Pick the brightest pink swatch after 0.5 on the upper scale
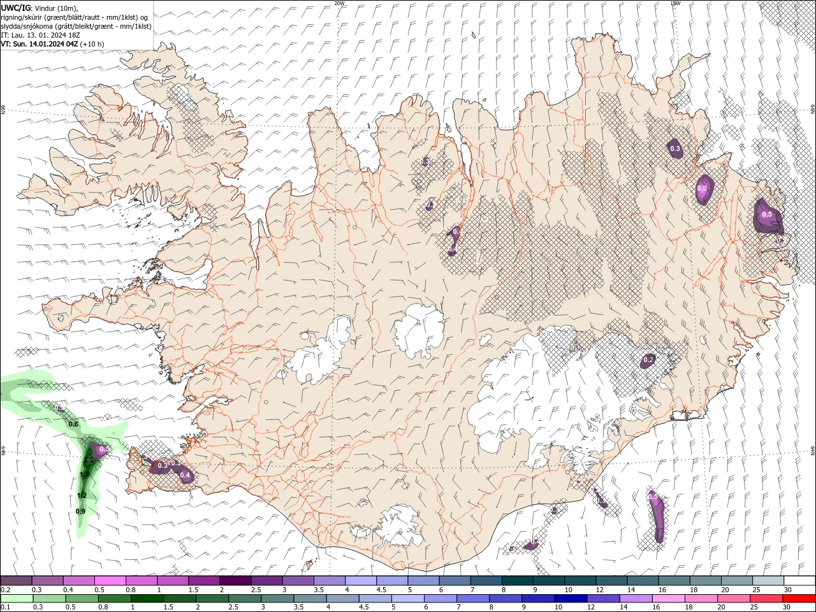The width and height of the screenshot is (816, 612). tap(110, 580)
